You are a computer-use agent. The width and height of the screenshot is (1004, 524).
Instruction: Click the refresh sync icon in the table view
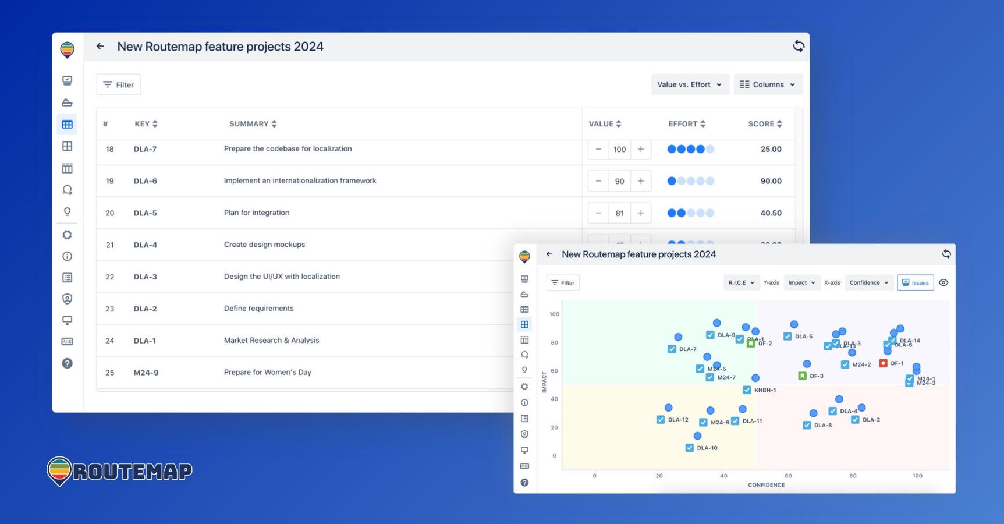798,47
